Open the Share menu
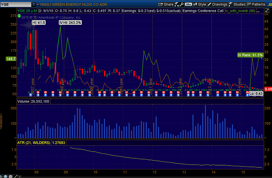This screenshot has width=272, height=178. [x=166, y=4]
